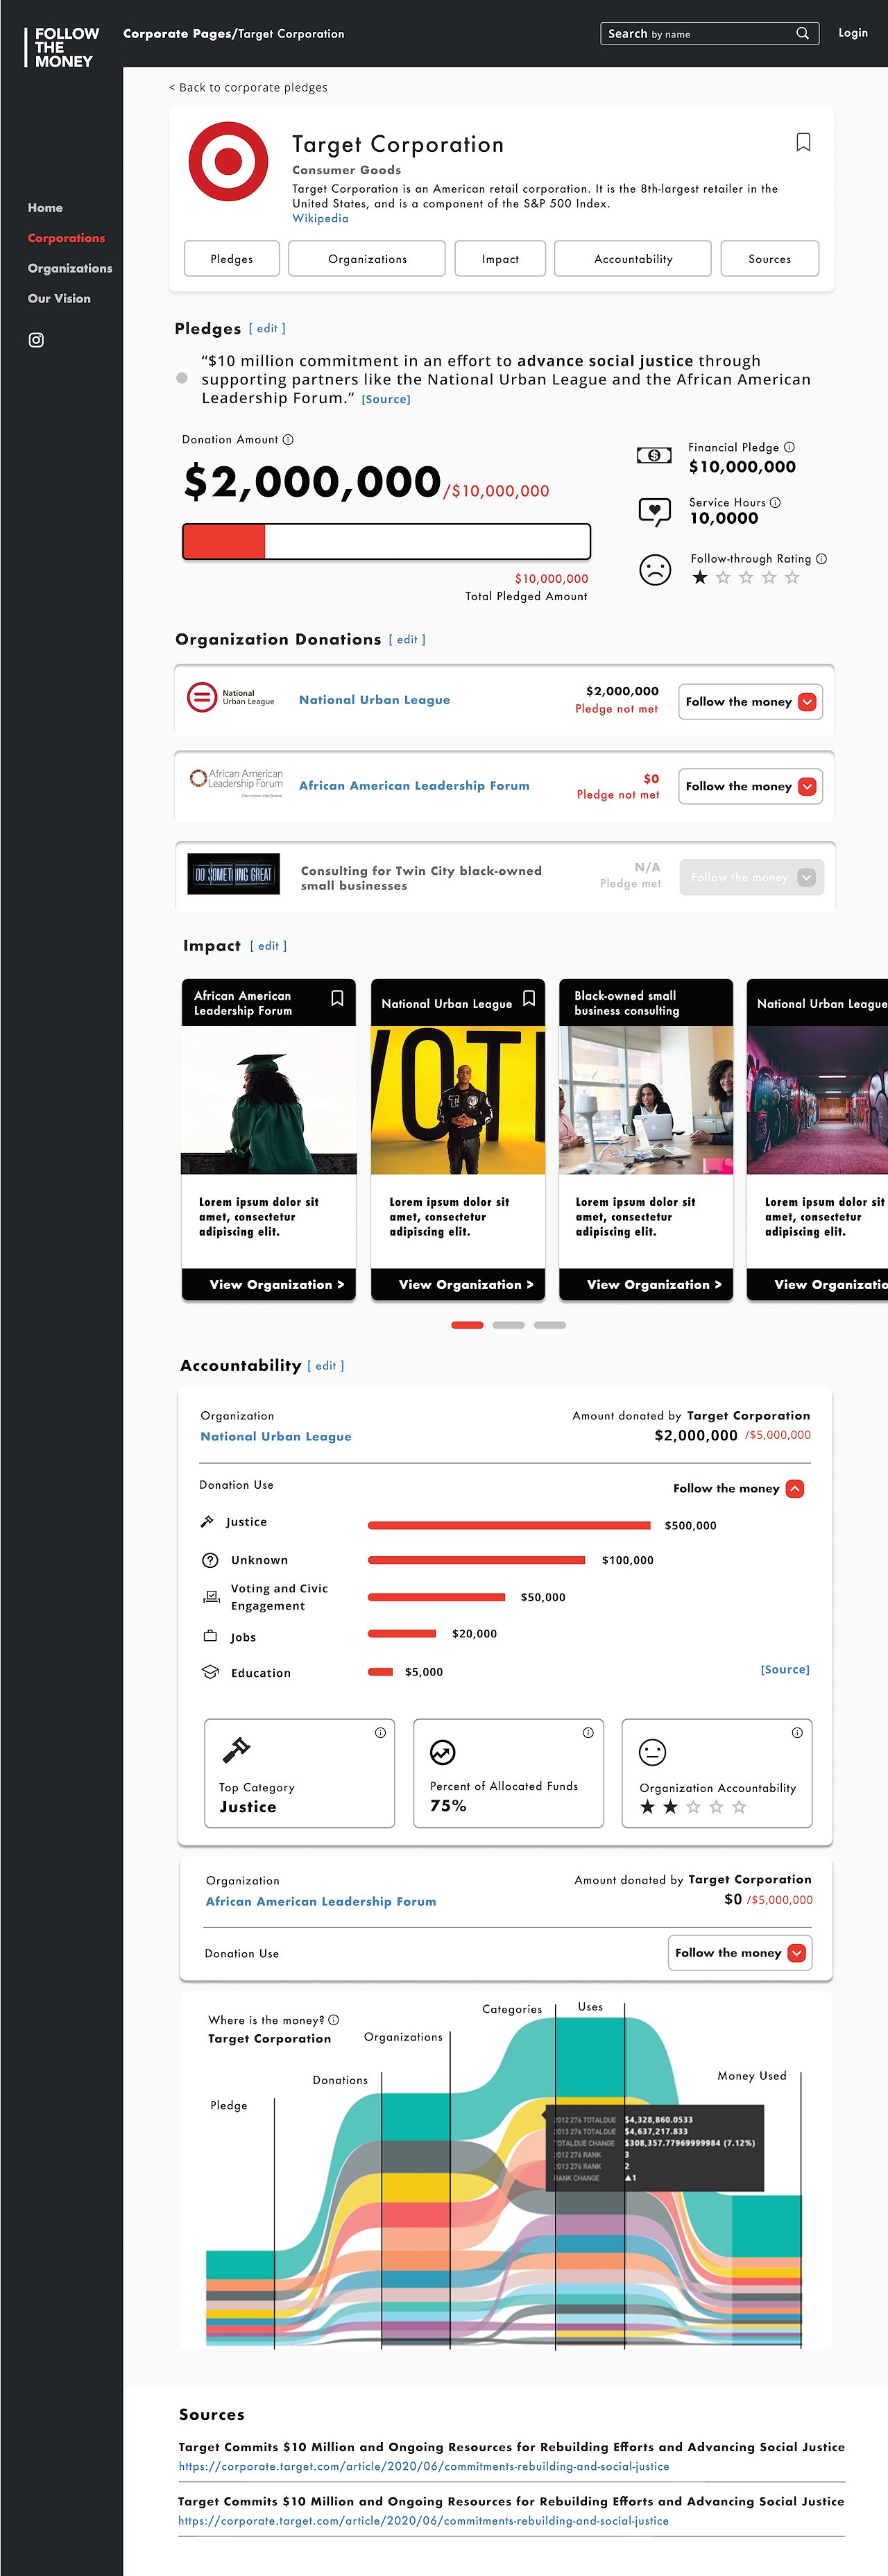888x2576 pixels.
Task: Click View Organization on the Black-owned small business card
Action: tap(646, 1284)
